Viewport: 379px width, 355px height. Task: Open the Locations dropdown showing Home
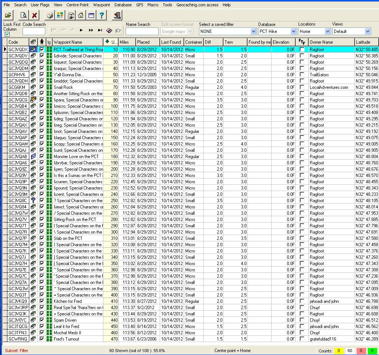point(328,31)
